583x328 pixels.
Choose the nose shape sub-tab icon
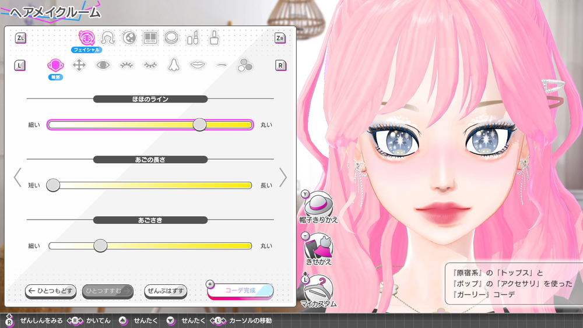173,65
